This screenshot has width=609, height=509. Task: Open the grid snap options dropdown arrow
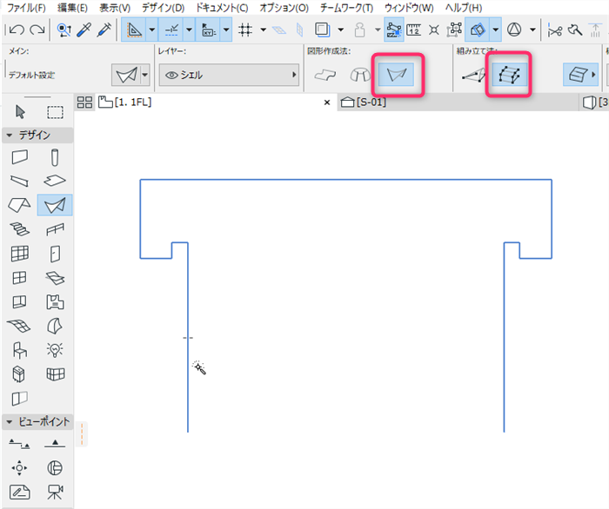coord(263,30)
